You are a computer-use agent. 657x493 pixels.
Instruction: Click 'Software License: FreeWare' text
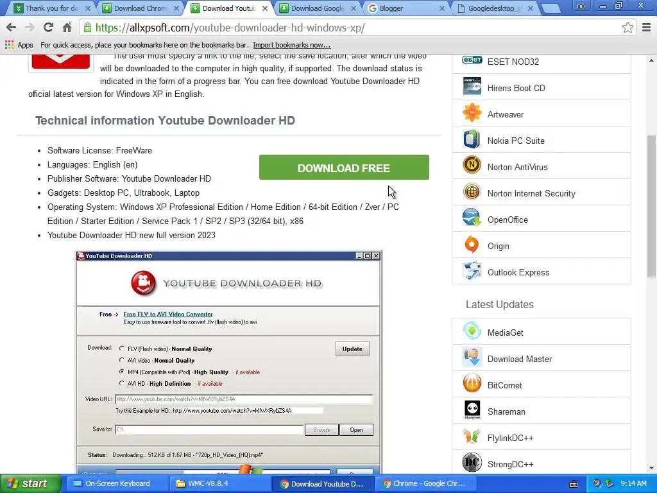coord(99,150)
